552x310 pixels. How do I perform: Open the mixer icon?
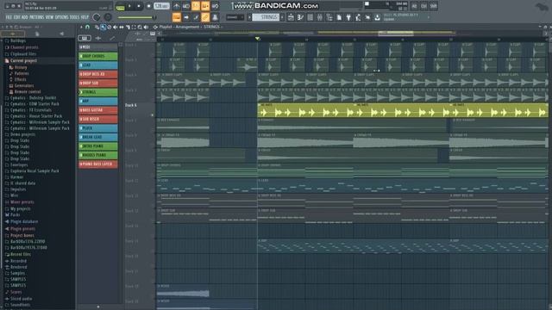[x=320, y=17]
